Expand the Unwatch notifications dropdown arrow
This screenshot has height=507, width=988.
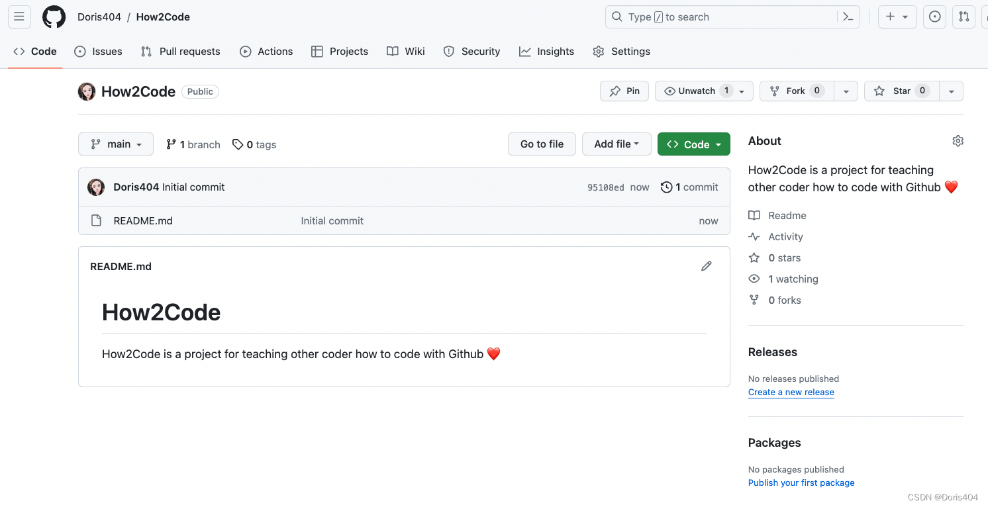pyautogui.click(x=742, y=91)
